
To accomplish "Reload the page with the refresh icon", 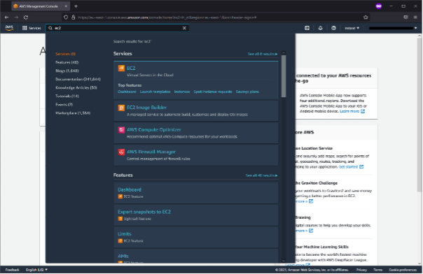I will (26, 17).
